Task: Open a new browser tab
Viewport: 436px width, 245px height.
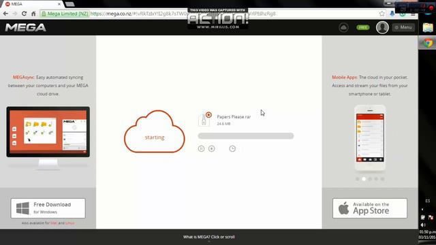Action: 69,4
